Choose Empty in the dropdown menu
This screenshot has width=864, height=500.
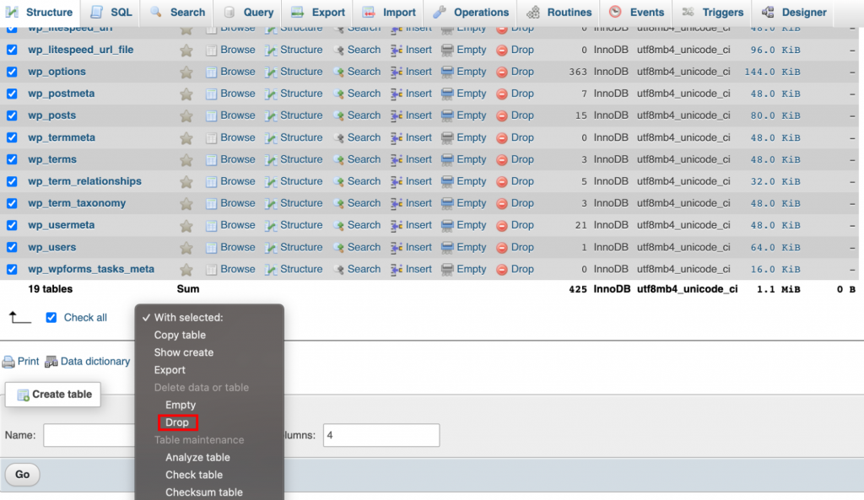click(x=181, y=405)
